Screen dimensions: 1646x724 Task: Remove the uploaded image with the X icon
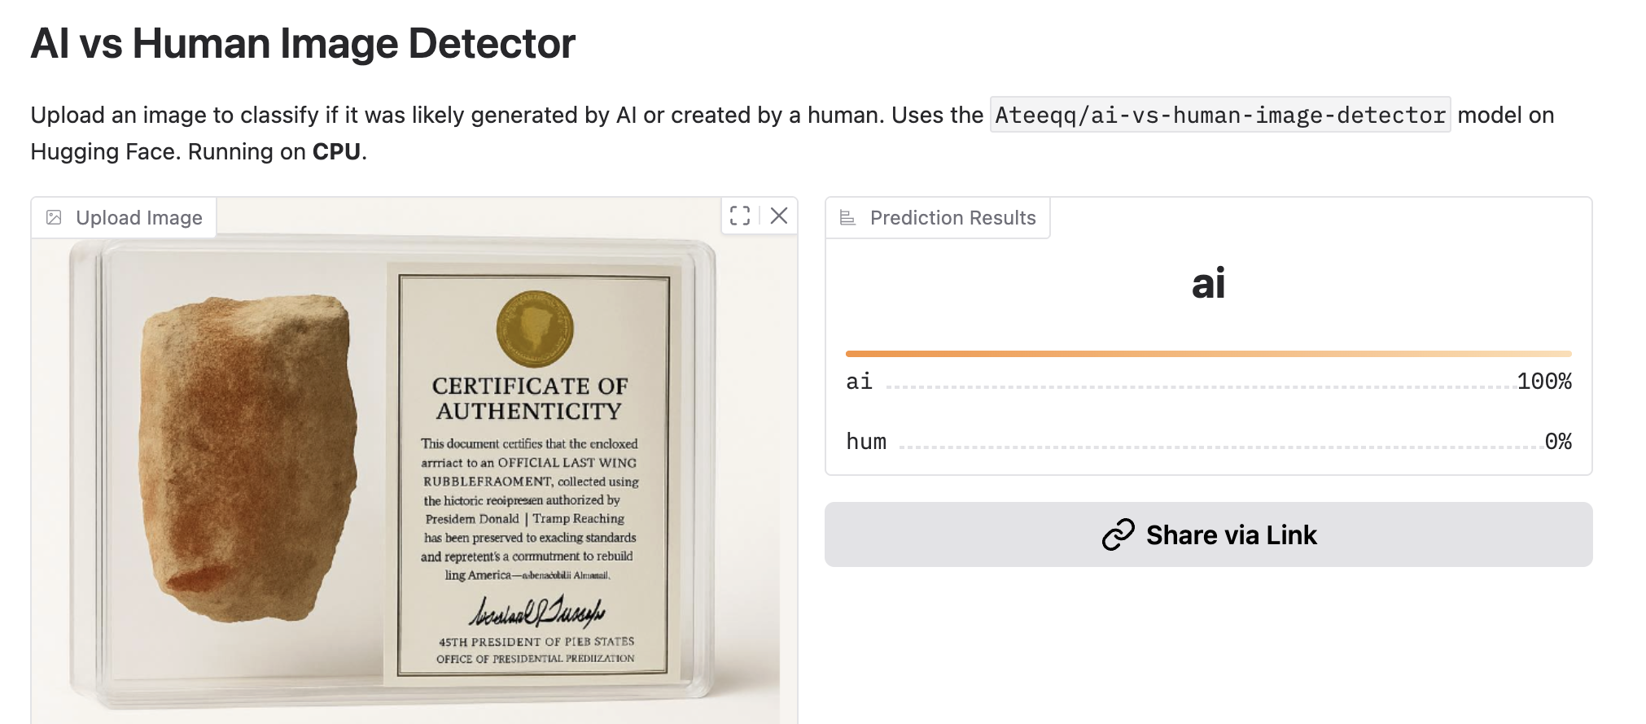[779, 216]
